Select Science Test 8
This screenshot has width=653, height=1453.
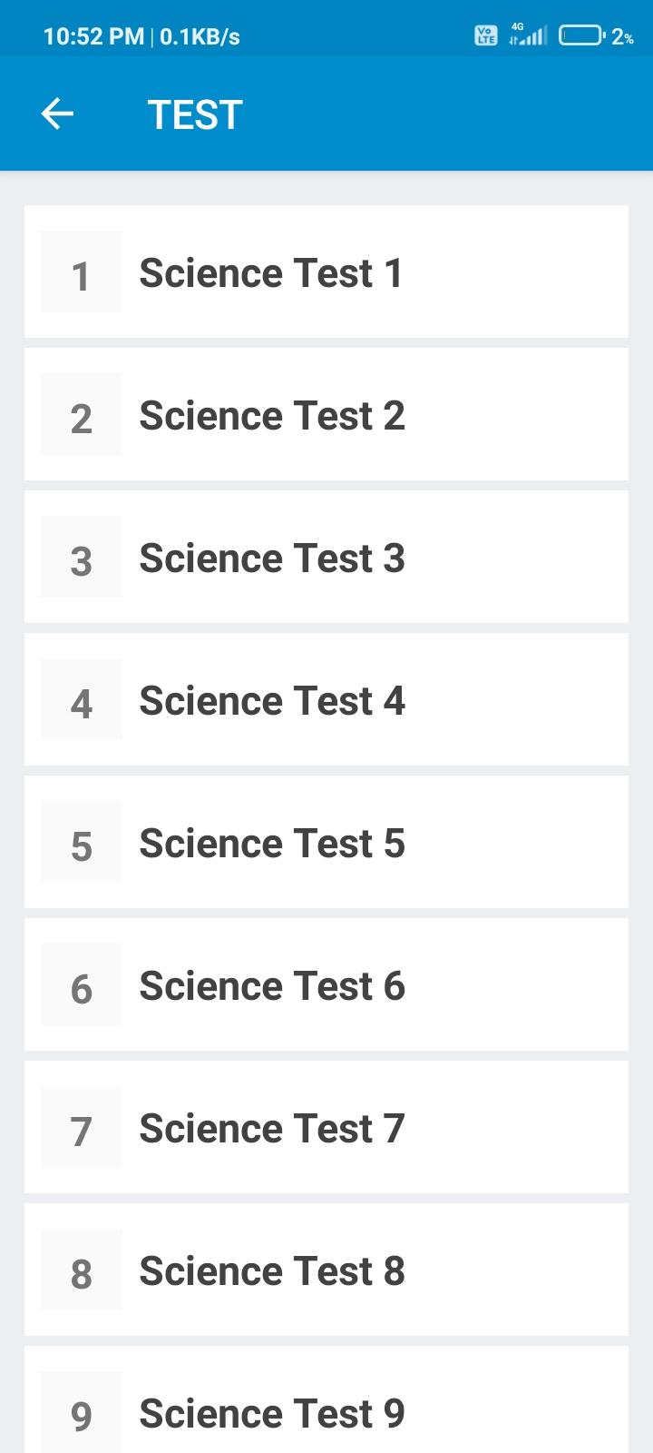[x=326, y=1270]
